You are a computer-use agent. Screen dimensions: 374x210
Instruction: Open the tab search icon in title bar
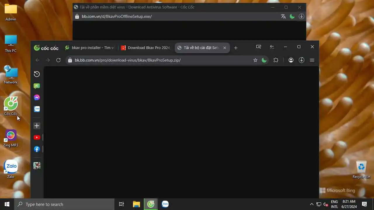(258, 47)
